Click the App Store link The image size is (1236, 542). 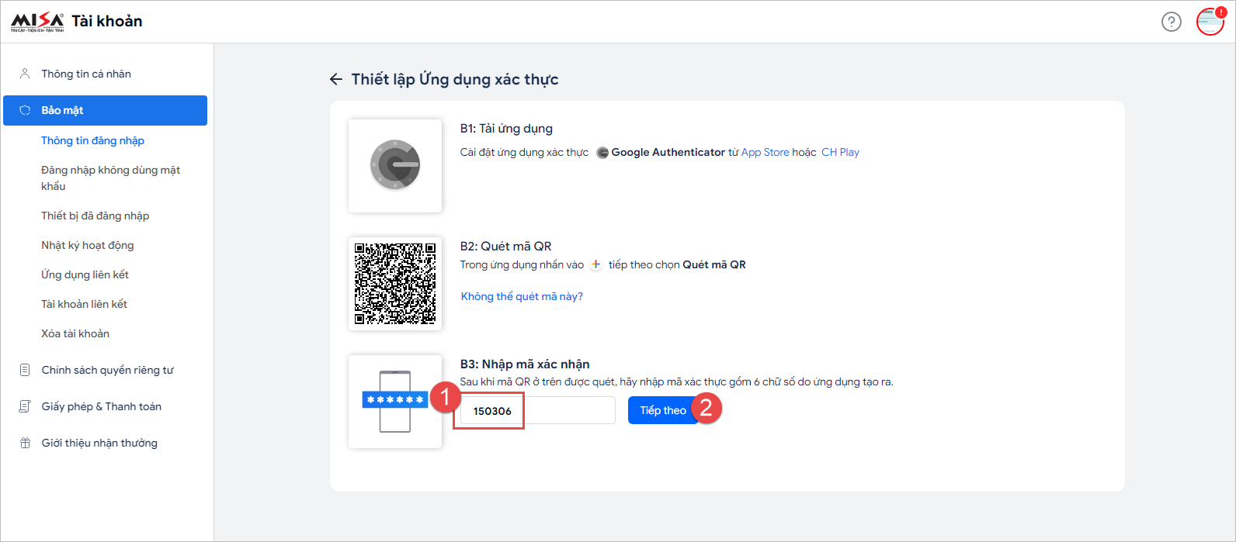(765, 152)
